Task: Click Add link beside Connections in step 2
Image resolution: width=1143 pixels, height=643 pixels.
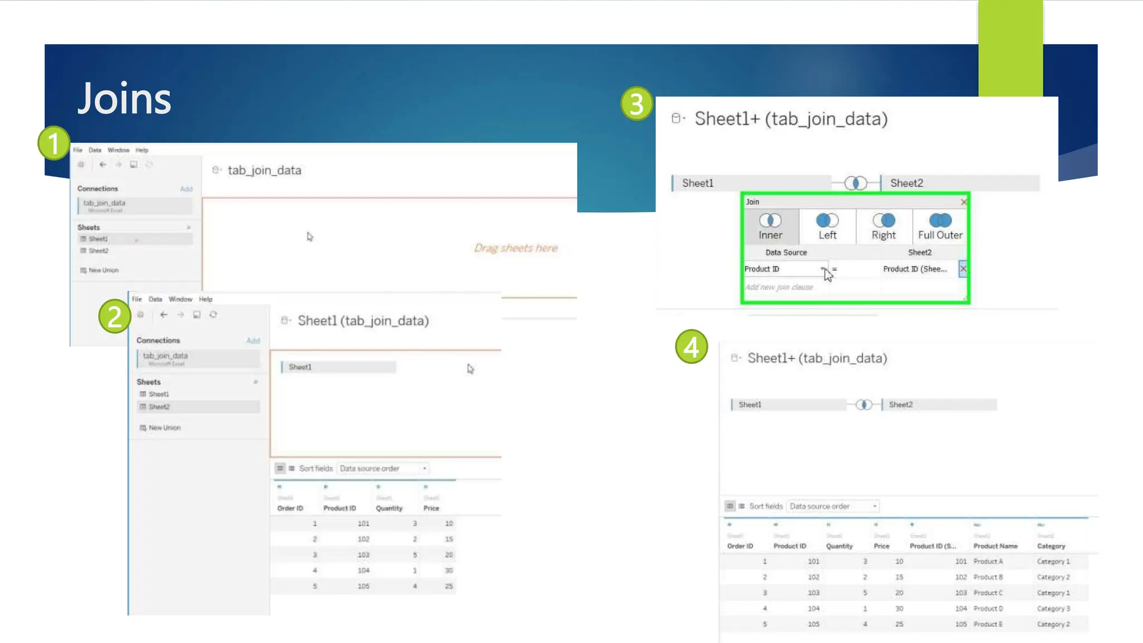Action: [x=253, y=340]
